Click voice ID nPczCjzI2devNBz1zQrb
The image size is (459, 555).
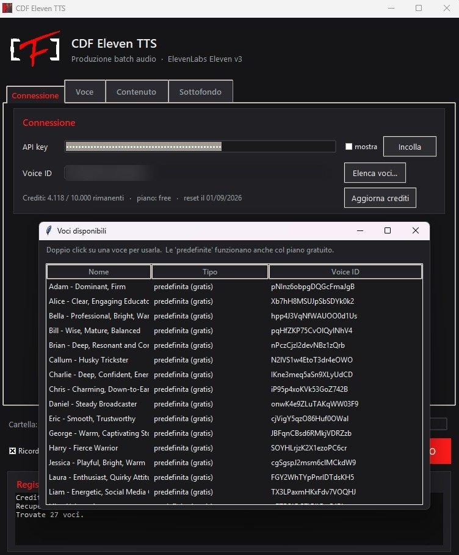pyautogui.click(x=308, y=345)
